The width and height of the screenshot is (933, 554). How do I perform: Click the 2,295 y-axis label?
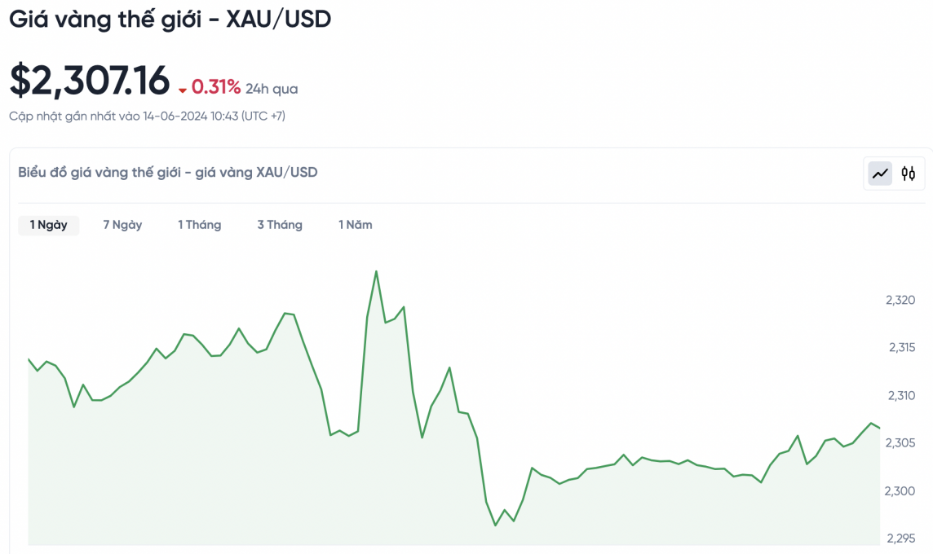point(900,539)
